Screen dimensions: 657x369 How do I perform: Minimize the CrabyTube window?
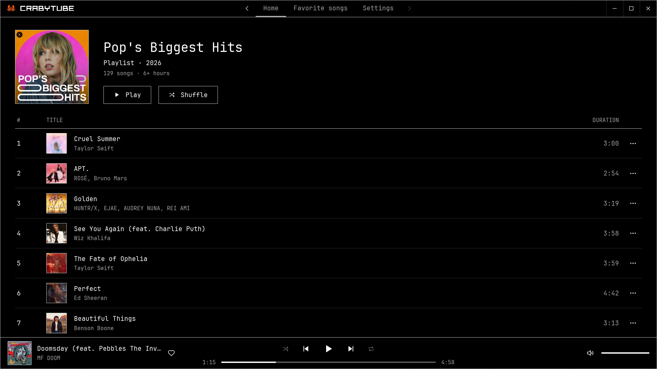(x=615, y=8)
